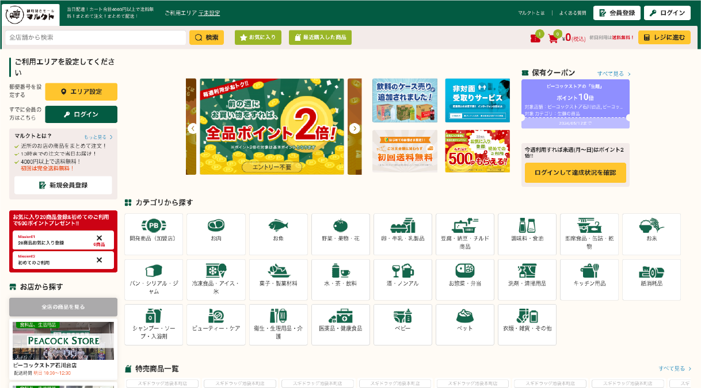Click the エリア設定 button
The image size is (701, 388).
pos(81,91)
